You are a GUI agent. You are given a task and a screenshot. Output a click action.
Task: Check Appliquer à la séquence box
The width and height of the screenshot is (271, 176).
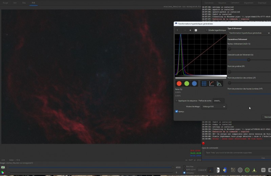pyautogui.click(x=176, y=101)
